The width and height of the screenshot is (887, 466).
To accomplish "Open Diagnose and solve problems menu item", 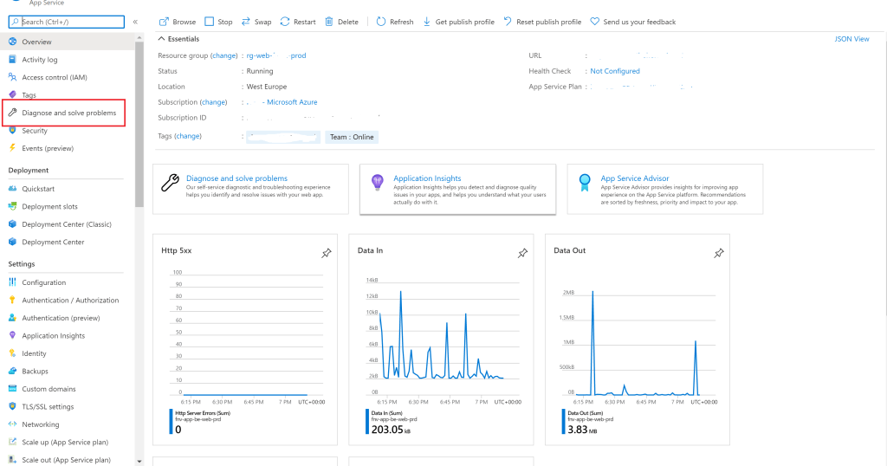I will [64, 113].
